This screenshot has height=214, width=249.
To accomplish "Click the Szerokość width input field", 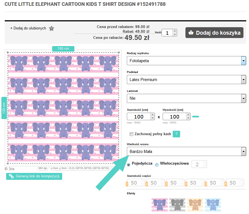I will pyautogui.click(x=139, y=117).
